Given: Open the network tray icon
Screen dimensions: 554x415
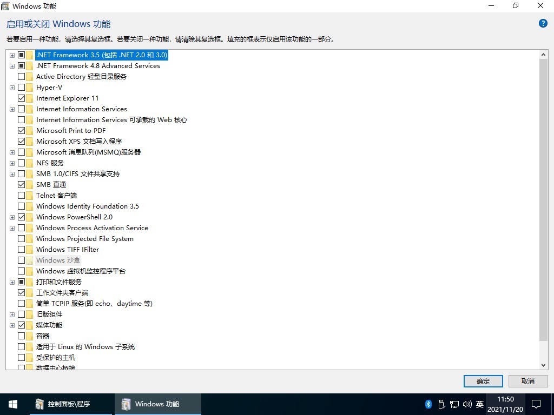Looking at the screenshot, I should tap(454, 404).
